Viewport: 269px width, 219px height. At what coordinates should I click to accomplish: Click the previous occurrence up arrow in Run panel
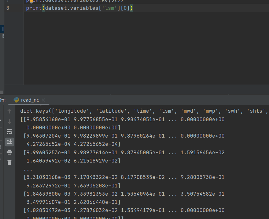pyautogui.click(x=9, y=111)
